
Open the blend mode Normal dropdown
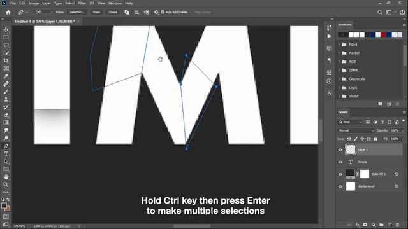coord(356,130)
